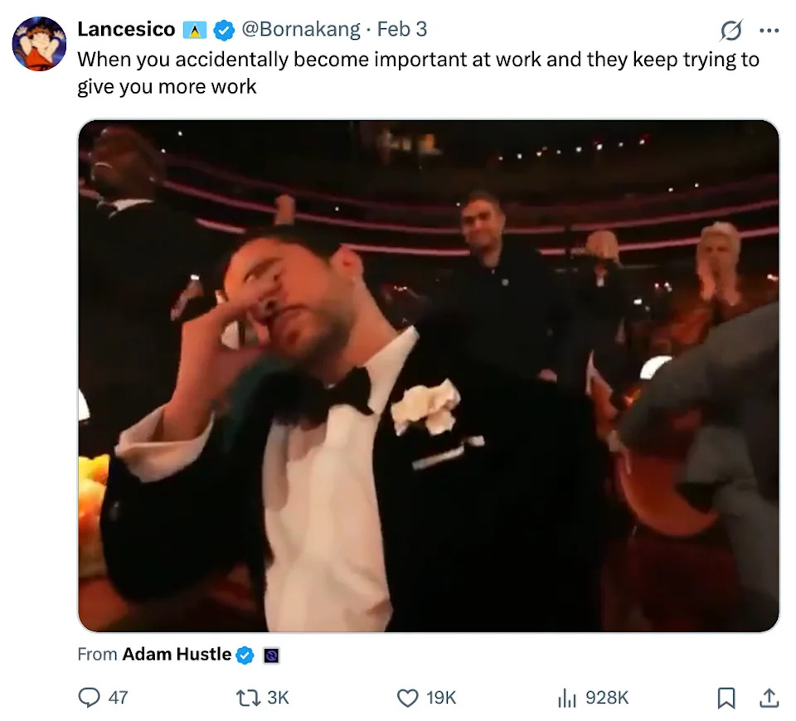Click the affiliate badge after Adam Hustle
Viewport: 796px width, 721px height.
pyautogui.click(x=270, y=656)
